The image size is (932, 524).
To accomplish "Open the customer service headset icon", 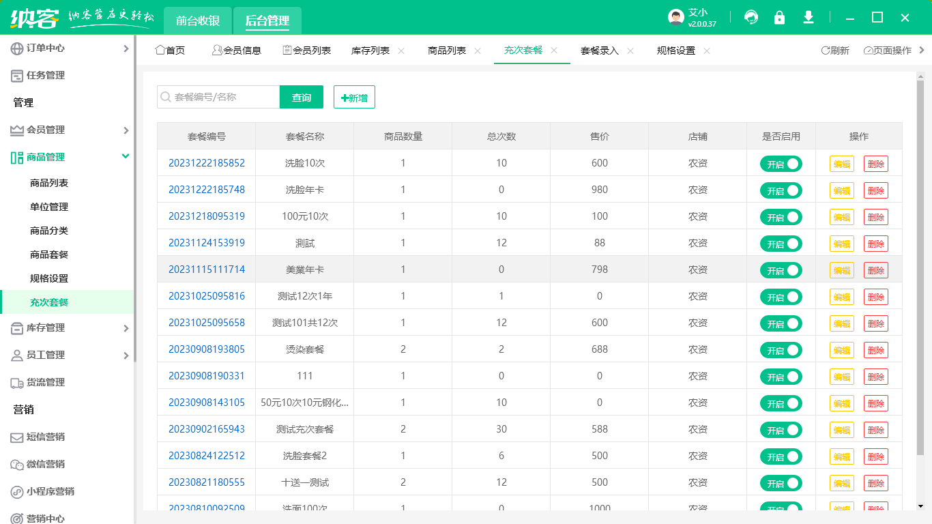I will (x=751, y=17).
